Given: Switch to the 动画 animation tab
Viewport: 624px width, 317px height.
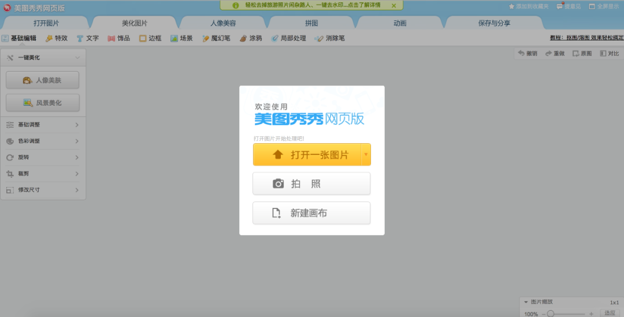Looking at the screenshot, I should tap(400, 23).
